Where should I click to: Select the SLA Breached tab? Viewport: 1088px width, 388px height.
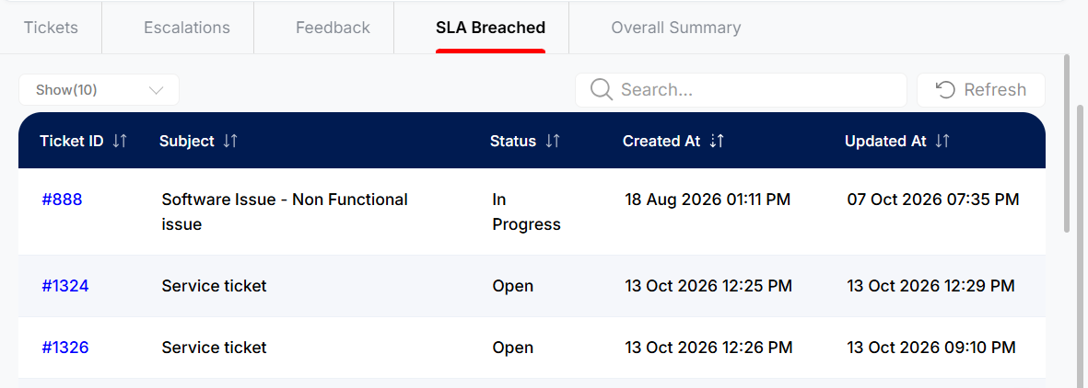point(491,28)
